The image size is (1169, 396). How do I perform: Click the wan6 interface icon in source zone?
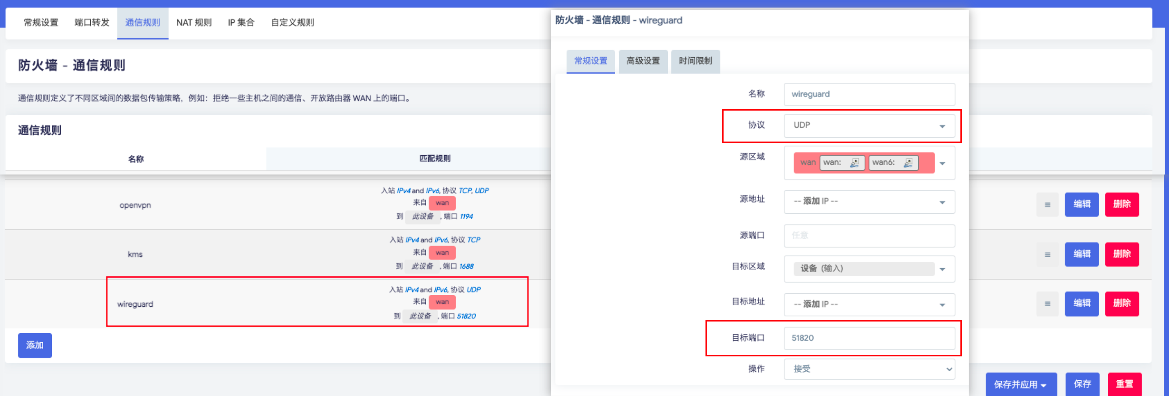[908, 163]
